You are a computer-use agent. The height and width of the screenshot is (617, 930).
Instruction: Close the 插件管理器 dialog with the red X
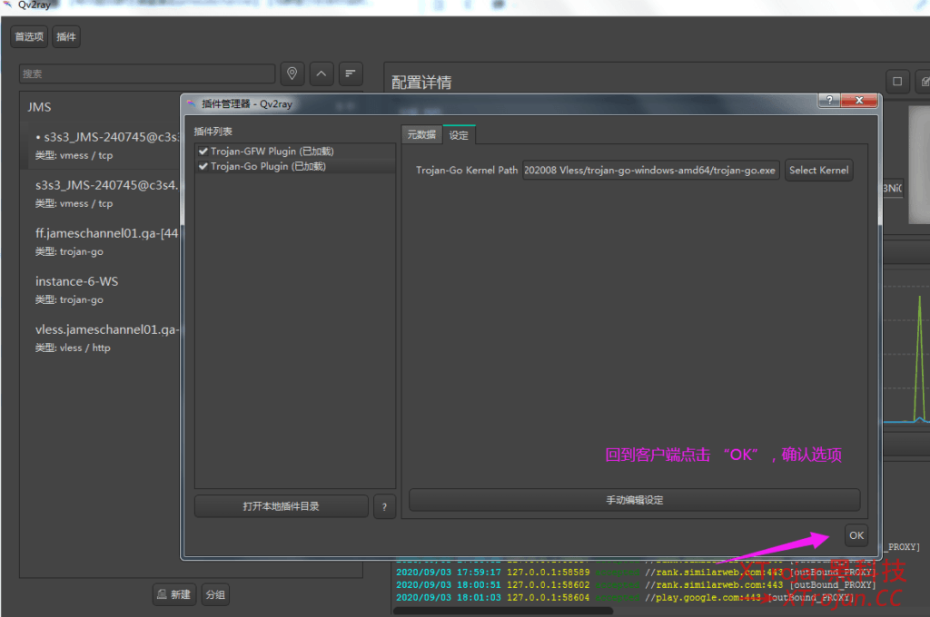tap(857, 101)
